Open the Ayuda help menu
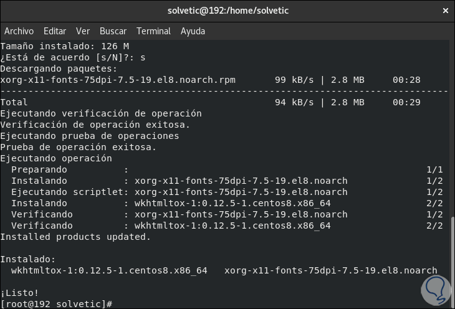455x309 pixels. (x=193, y=31)
